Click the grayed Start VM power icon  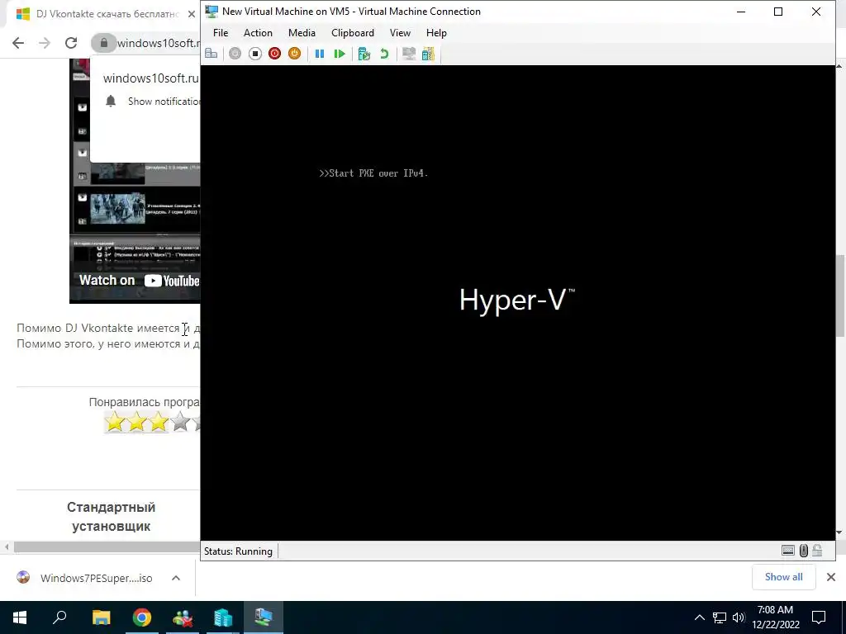235,54
